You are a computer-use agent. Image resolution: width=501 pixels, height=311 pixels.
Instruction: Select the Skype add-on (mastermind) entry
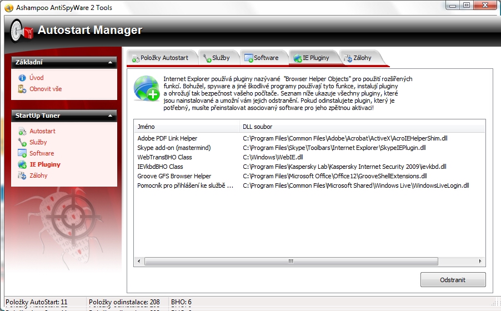click(x=174, y=148)
